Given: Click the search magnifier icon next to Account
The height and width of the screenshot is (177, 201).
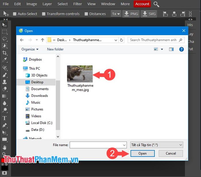Looking at the screenshot, I should (156, 4).
